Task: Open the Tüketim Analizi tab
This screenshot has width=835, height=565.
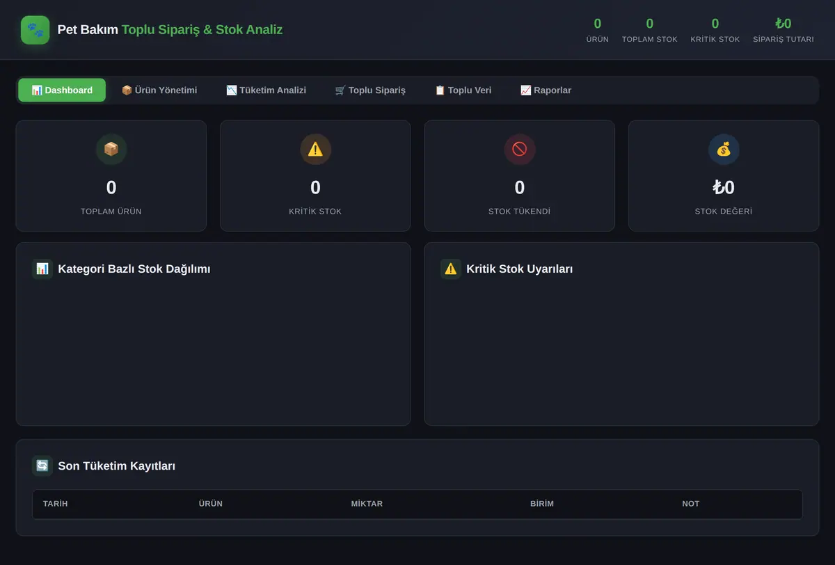Action: [266, 90]
